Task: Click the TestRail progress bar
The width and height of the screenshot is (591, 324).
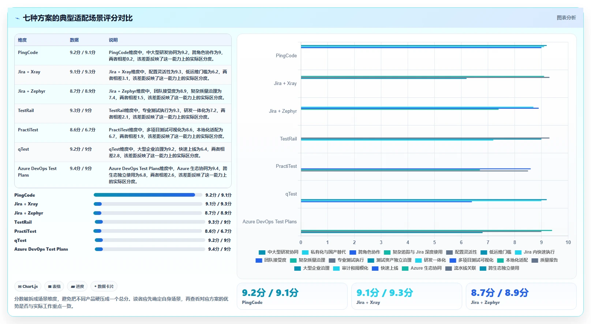Action: (150, 222)
